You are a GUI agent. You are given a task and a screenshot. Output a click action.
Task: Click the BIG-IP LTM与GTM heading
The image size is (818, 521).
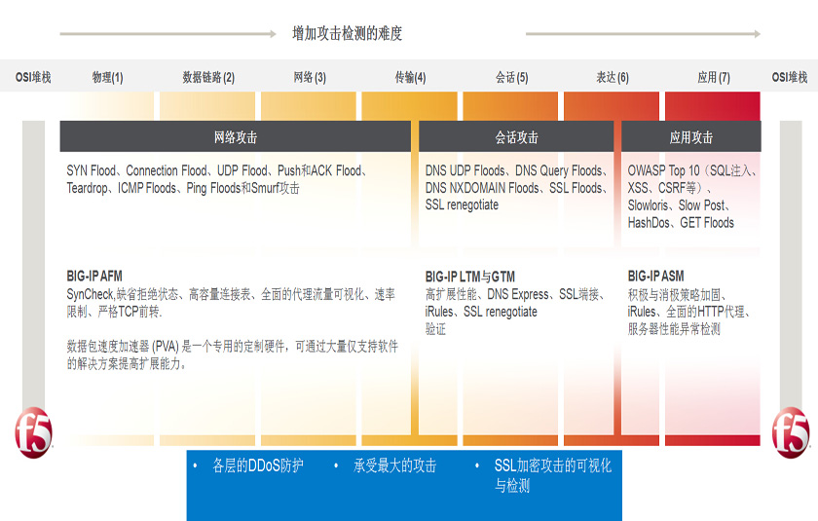tap(470, 277)
